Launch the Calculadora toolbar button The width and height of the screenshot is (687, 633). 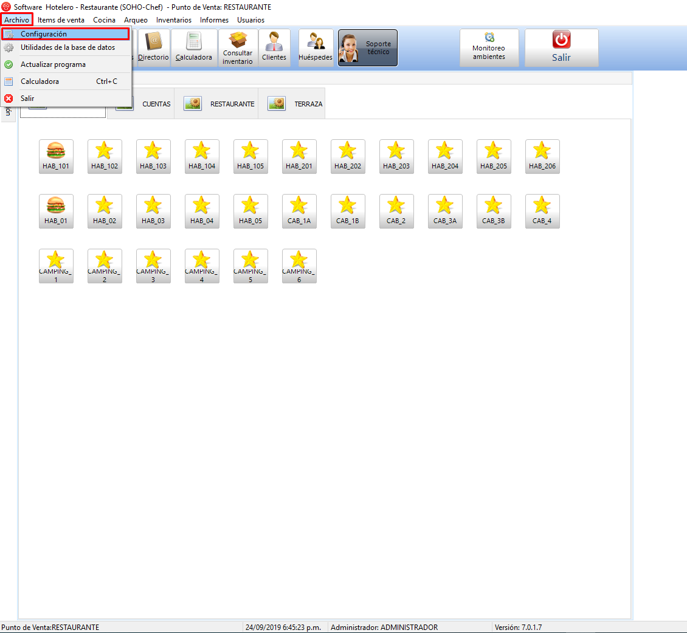[194, 47]
